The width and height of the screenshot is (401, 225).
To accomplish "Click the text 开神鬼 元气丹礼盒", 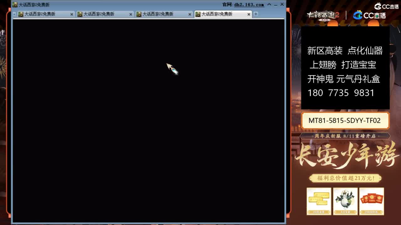I will click(344, 79).
